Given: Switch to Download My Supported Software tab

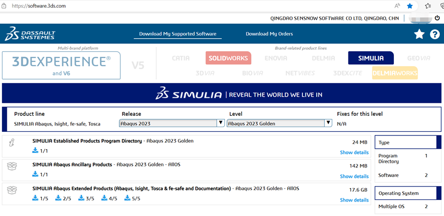Looking at the screenshot, I should [178, 34].
